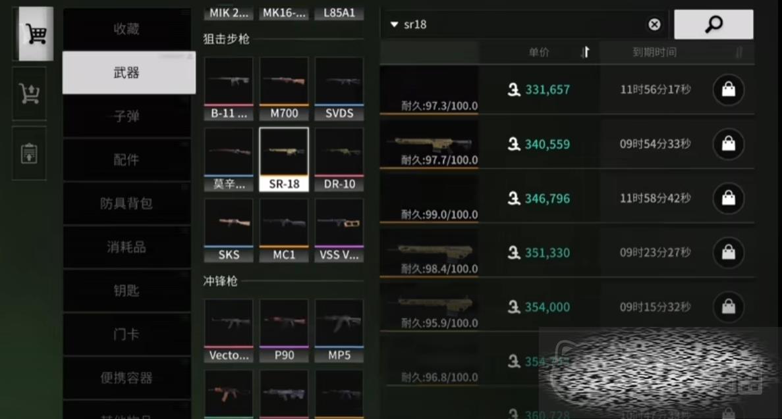This screenshot has width=782, height=419.
Task: Select the 武器 weapons category tab
Action: tap(128, 73)
